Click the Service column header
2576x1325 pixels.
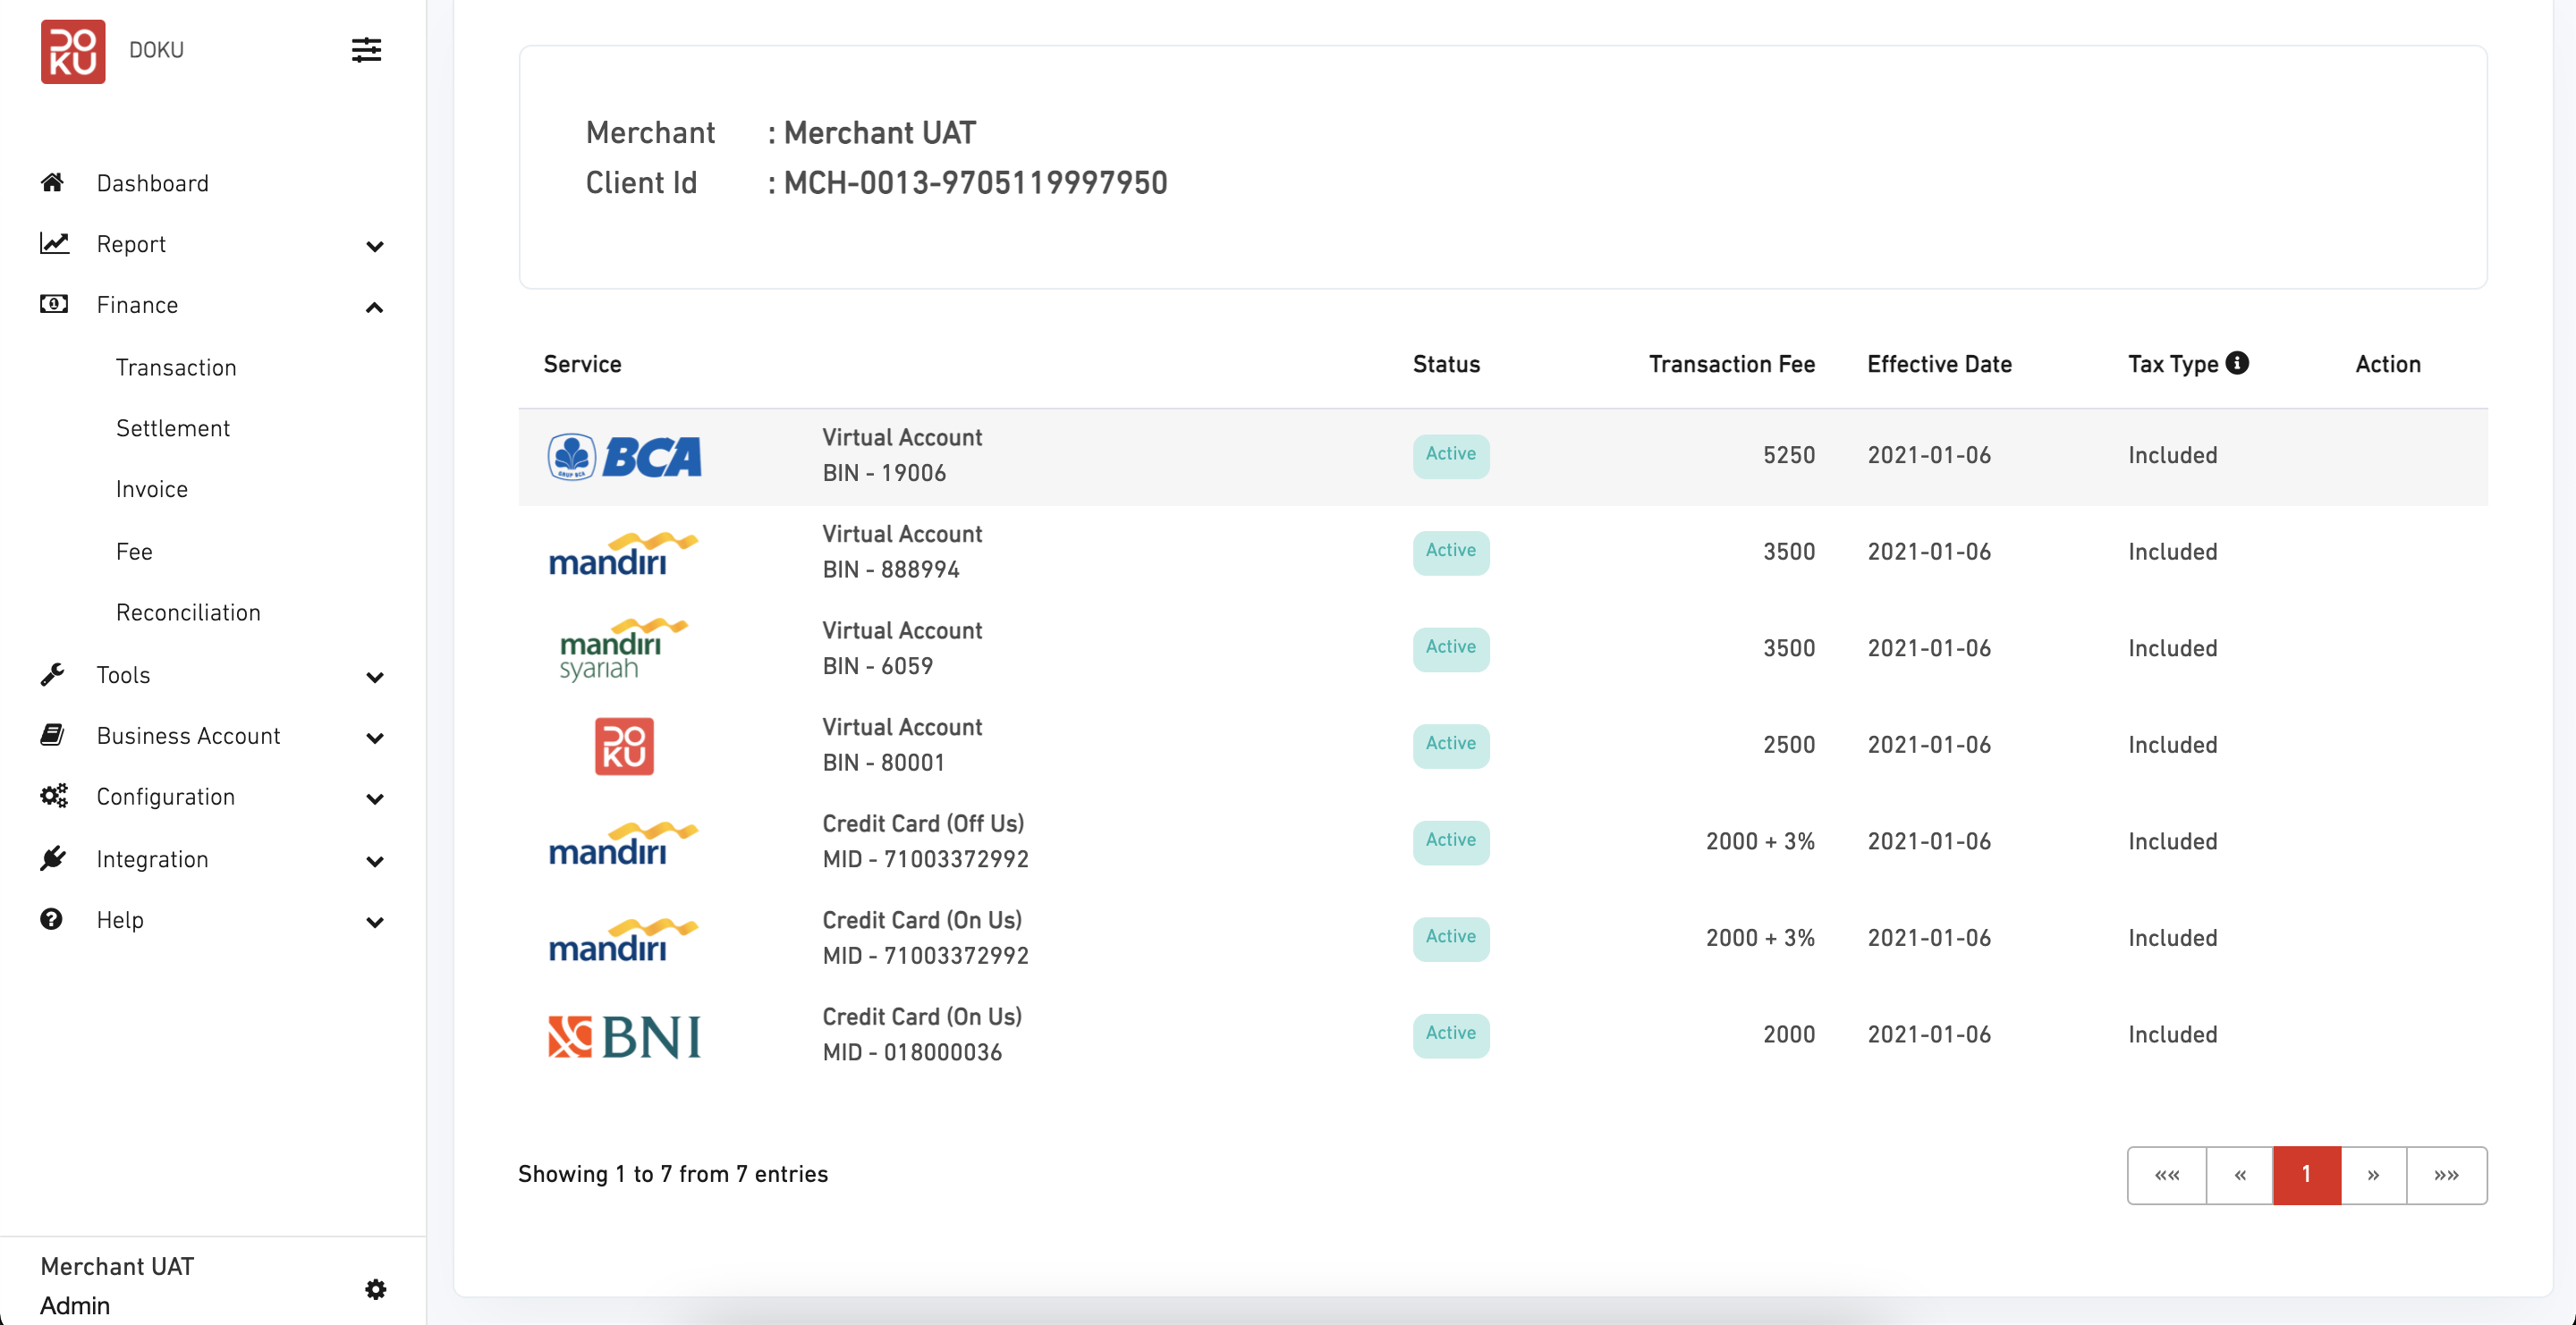click(x=582, y=364)
